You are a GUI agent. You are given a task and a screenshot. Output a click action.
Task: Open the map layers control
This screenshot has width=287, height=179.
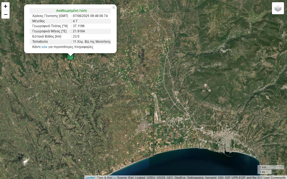pyautogui.click(x=278, y=8)
